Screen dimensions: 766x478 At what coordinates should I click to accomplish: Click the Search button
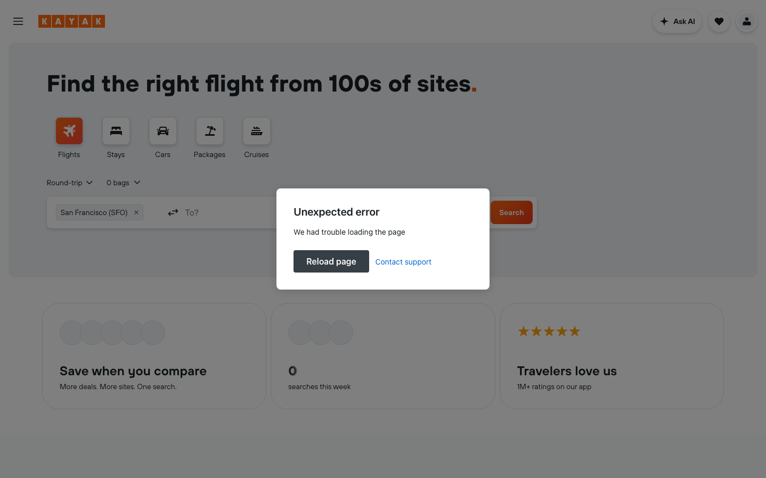click(511, 212)
